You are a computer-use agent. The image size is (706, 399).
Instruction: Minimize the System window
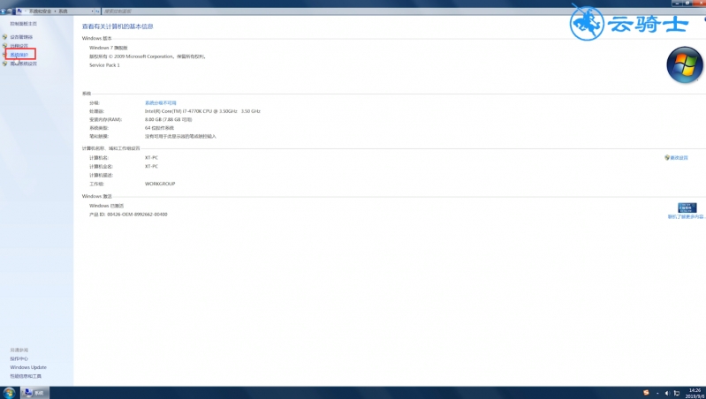click(677, 4)
